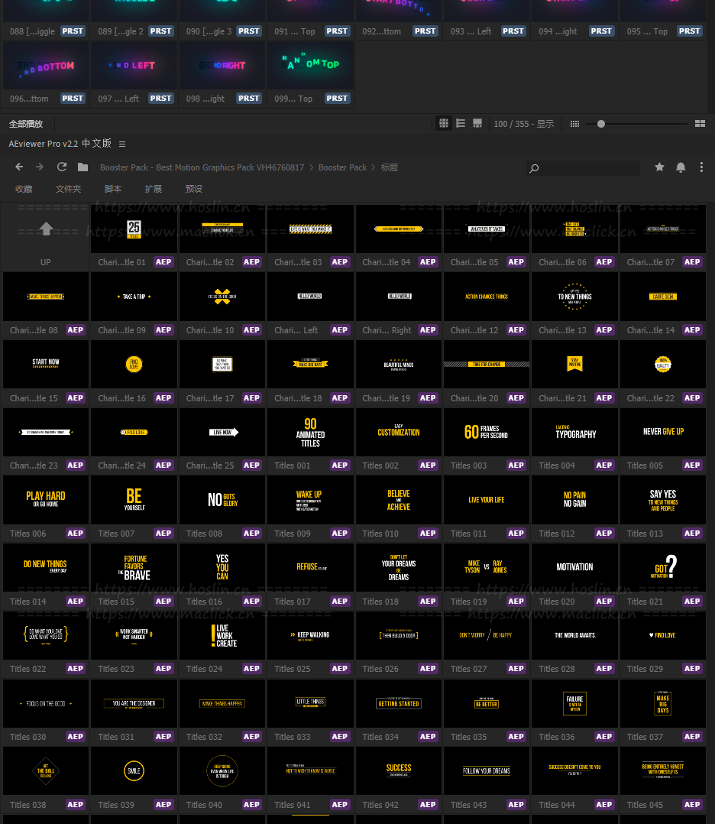Adjust the thumbnail size slider handle

[x=601, y=124]
